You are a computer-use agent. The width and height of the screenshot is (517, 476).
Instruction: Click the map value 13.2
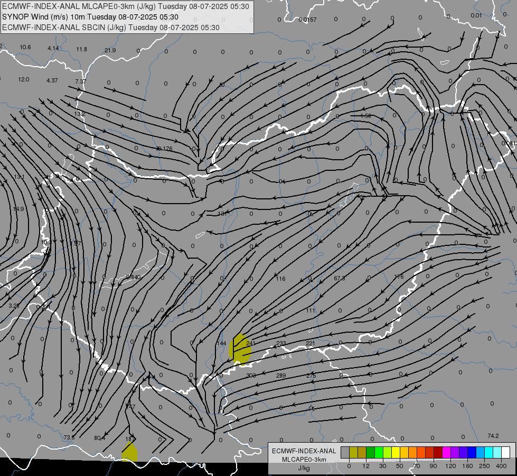click(x=79, y=114)
